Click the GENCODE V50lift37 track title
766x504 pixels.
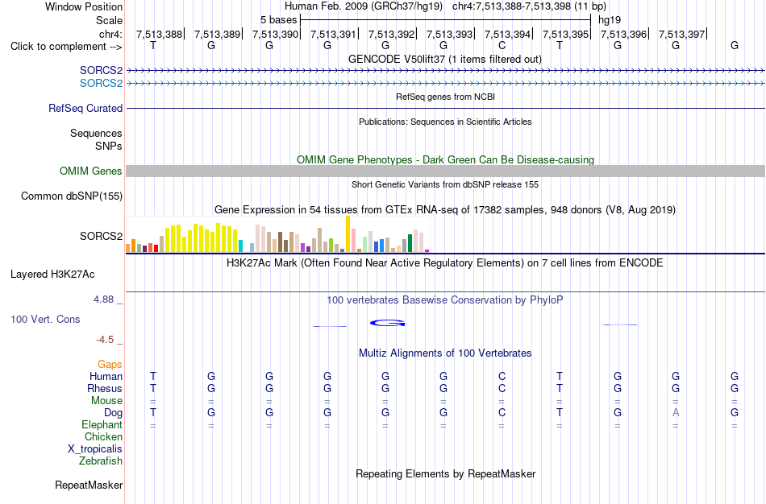point(445,59)
